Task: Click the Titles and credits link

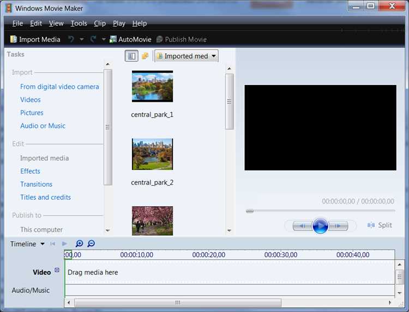Action: pyautogui.click(x=46, y=197)
